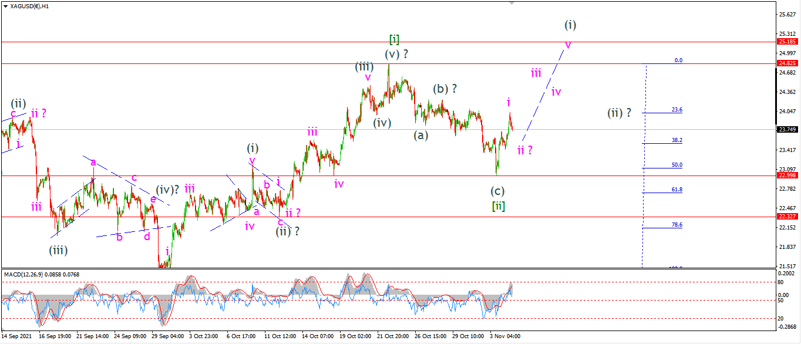Click the 25.185 red price tag

787,42
